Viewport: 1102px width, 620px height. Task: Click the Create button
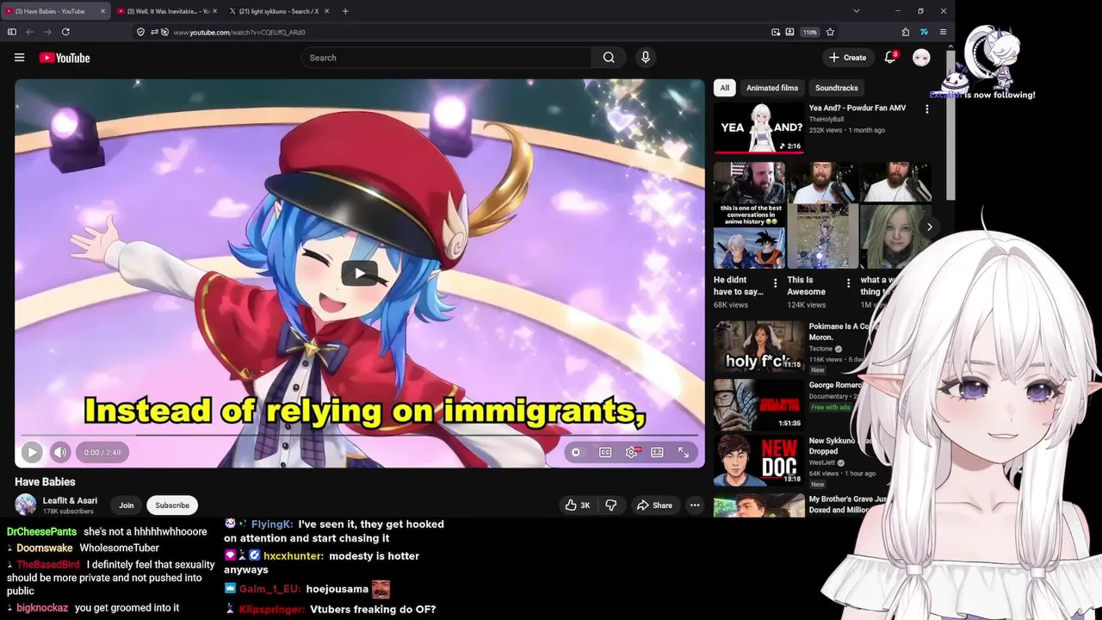(847, 58)
